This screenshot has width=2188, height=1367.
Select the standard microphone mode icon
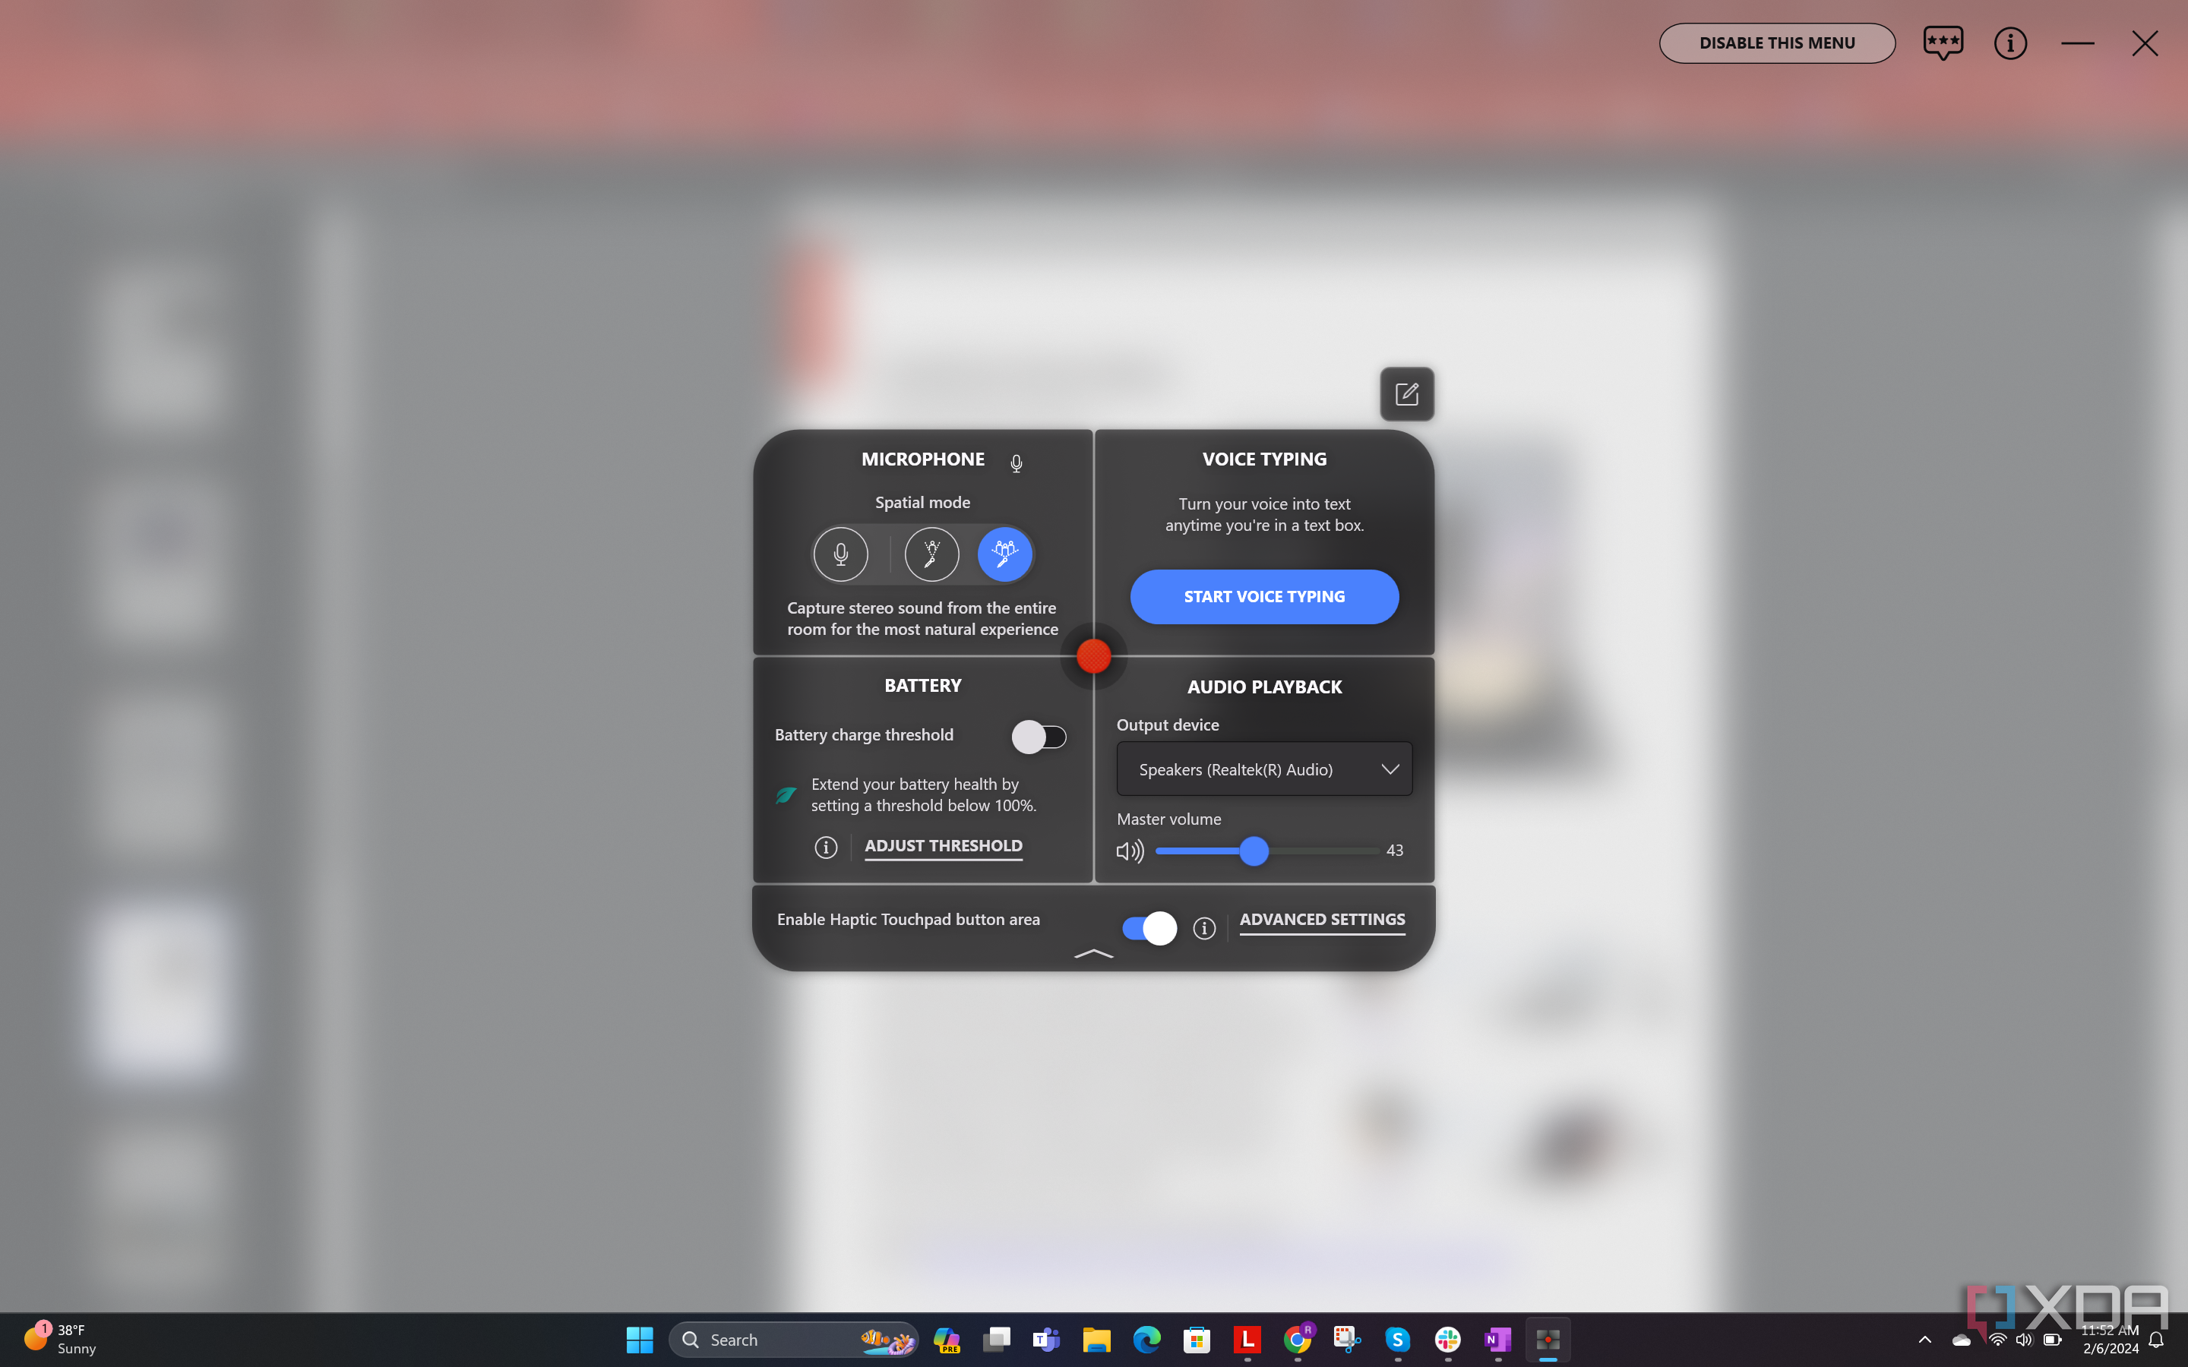(839, 554)
